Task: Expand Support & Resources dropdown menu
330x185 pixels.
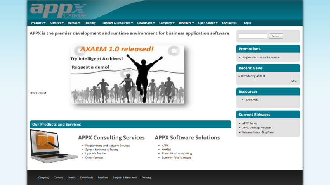Action: (x=118, y=23)
